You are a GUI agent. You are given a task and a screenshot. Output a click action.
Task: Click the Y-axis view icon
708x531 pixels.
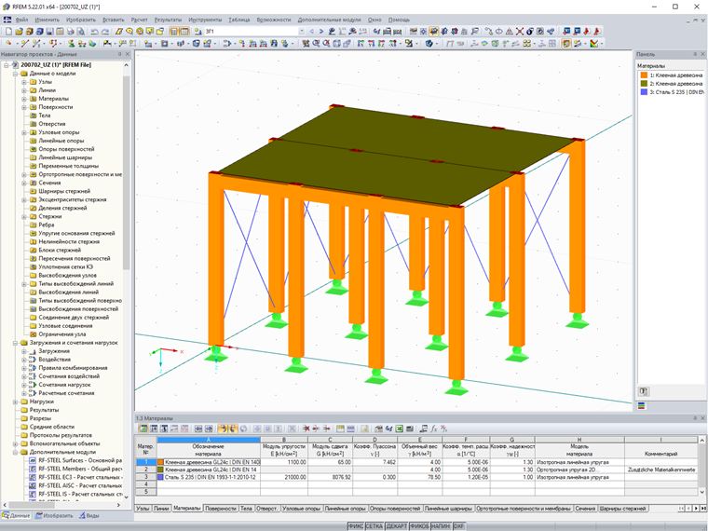(x=371, y=44)
